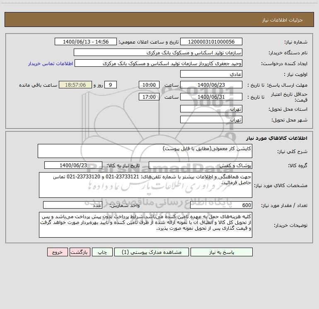This screenshot has height=309, width=319.
Task: Click price validity date 1400/06/31
Action: [x=211, y=97]
